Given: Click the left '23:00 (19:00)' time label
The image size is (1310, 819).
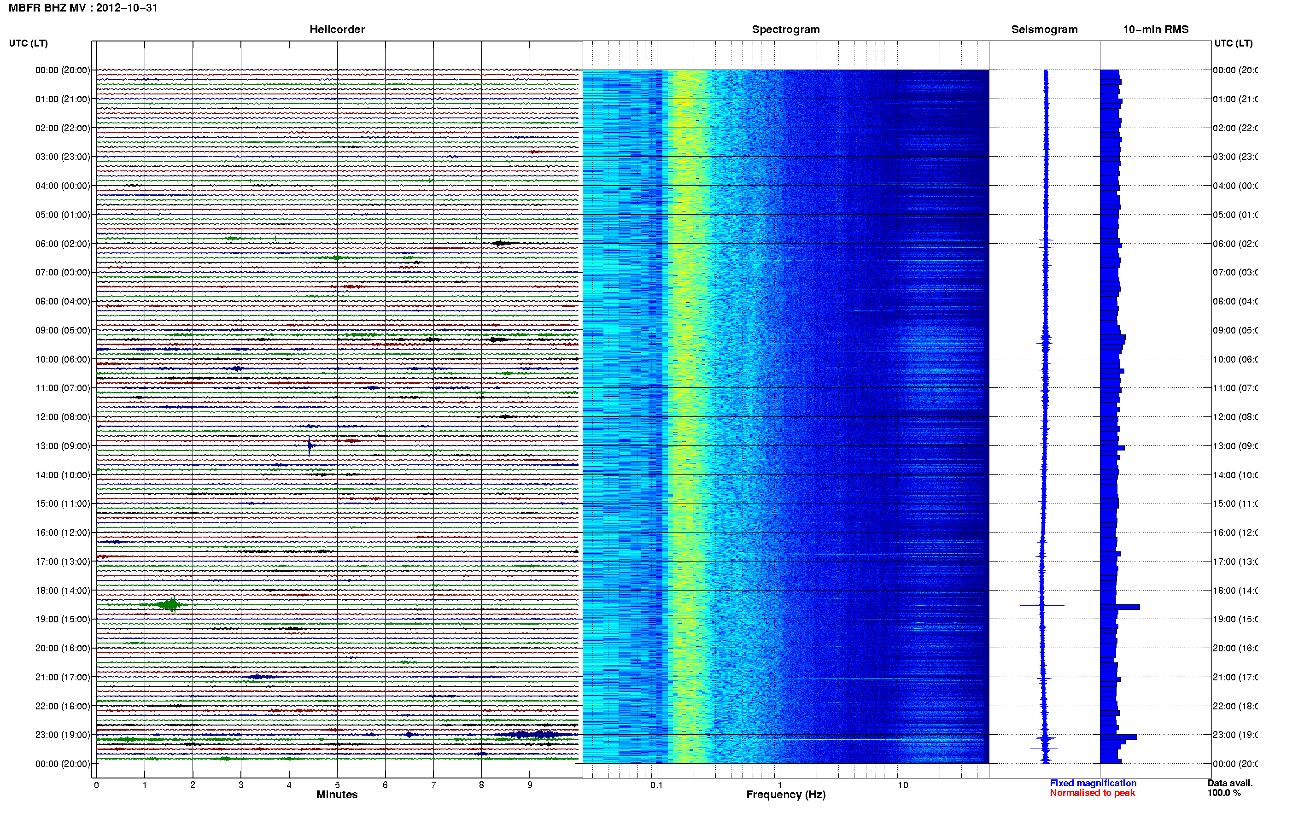Looking at the screenshot, I should pos(63,735).
